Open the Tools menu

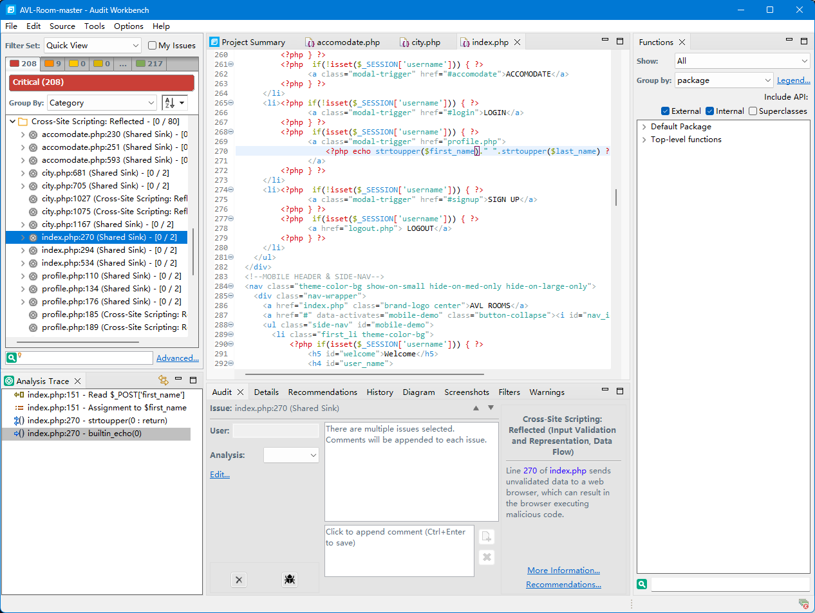pos(94,26)
